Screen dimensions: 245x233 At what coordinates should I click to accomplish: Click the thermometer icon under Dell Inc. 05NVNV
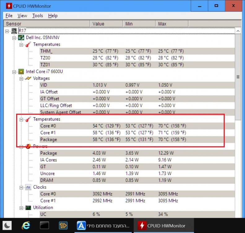point(28,44)
